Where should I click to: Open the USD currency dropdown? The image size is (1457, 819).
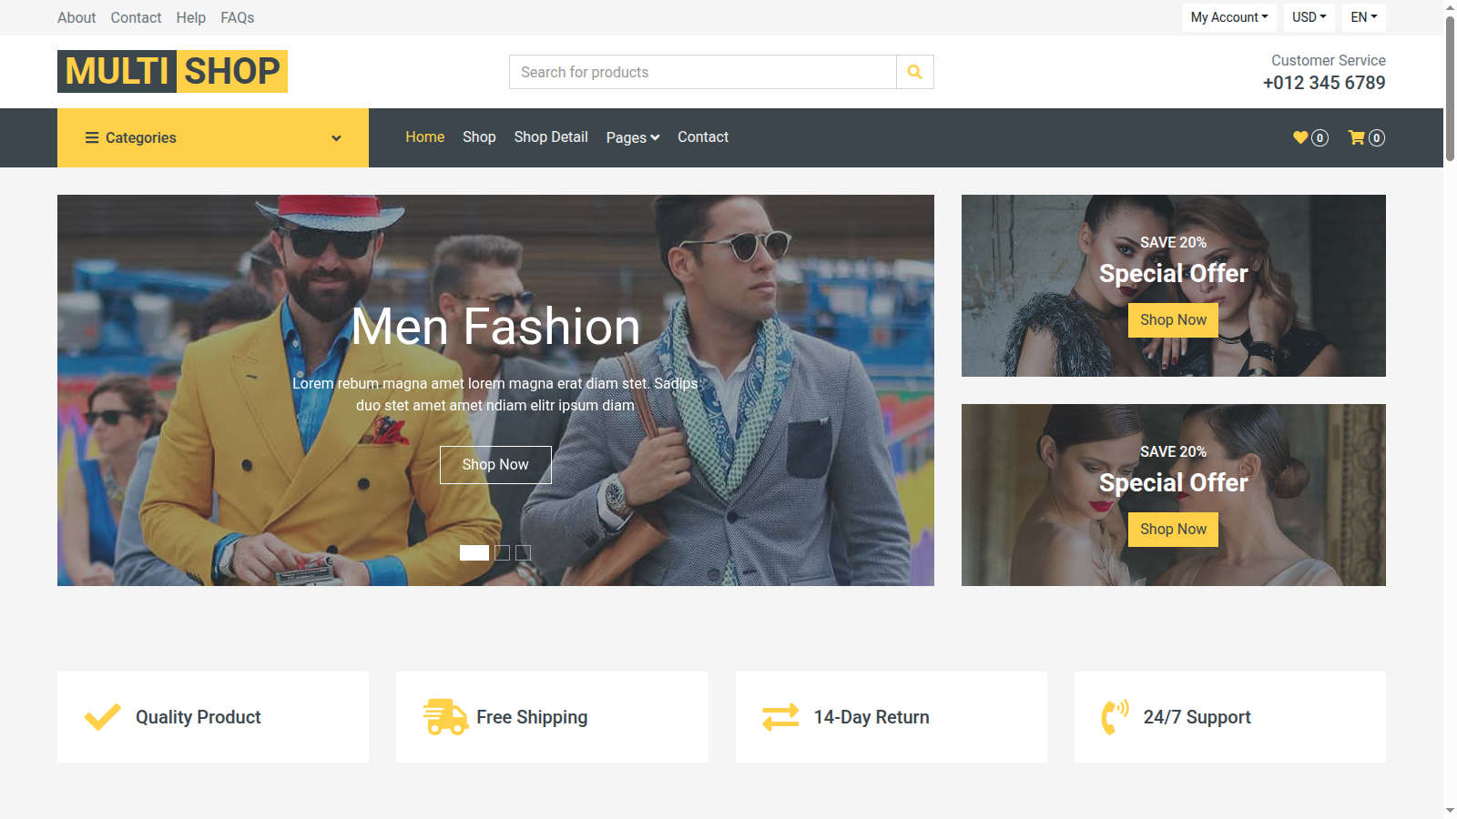pos(1309,17)
